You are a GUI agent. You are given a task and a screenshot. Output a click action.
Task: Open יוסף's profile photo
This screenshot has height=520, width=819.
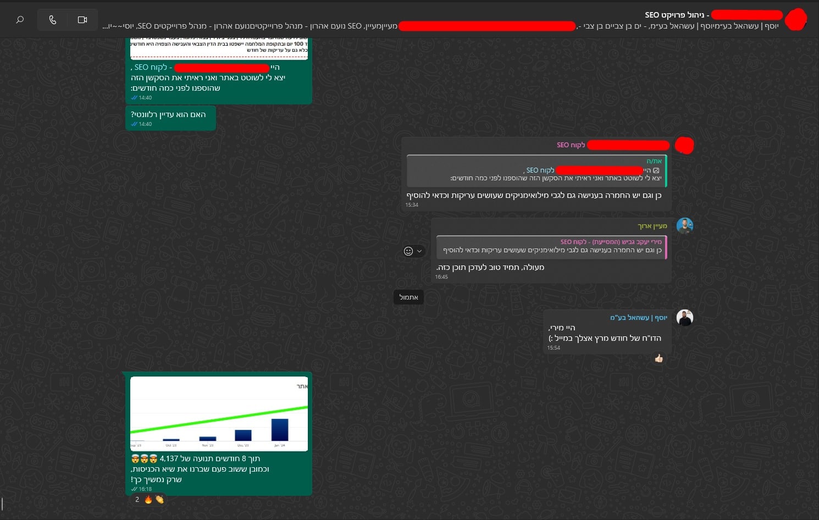(x=684, y=318)
